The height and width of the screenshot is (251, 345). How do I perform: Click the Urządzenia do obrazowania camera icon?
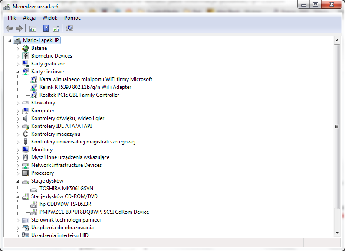pyautogui.click(x=26, y=228)
